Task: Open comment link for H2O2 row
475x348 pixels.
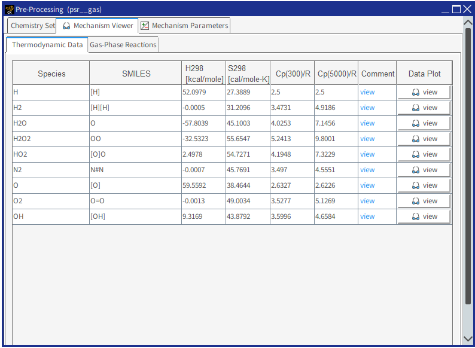Action: pyautogui.click(x=367, y=139)
